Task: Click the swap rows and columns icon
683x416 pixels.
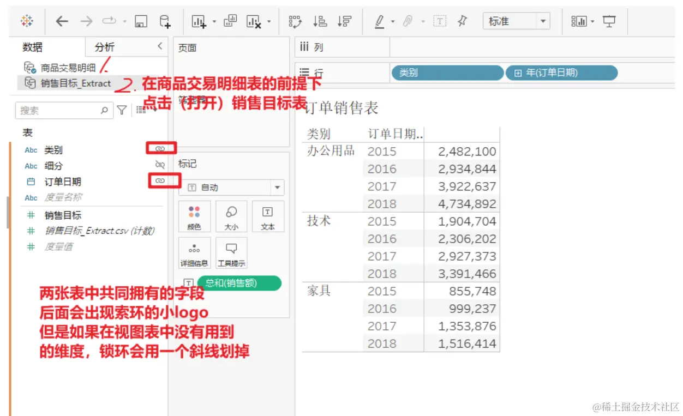Action: (x=295, y=21)
